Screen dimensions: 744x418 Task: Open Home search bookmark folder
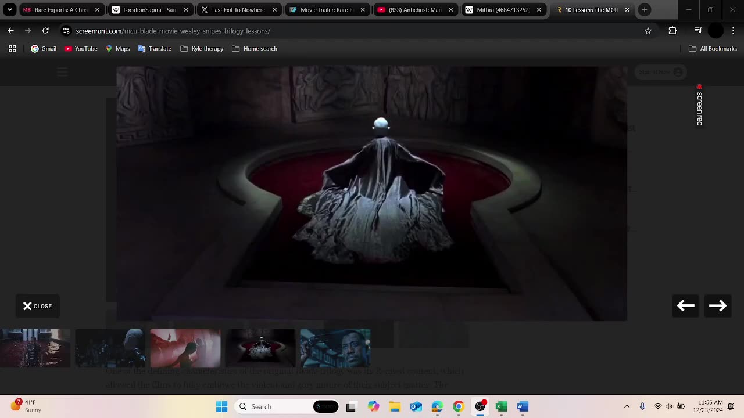pyautogui.click(x=255, y=49)
